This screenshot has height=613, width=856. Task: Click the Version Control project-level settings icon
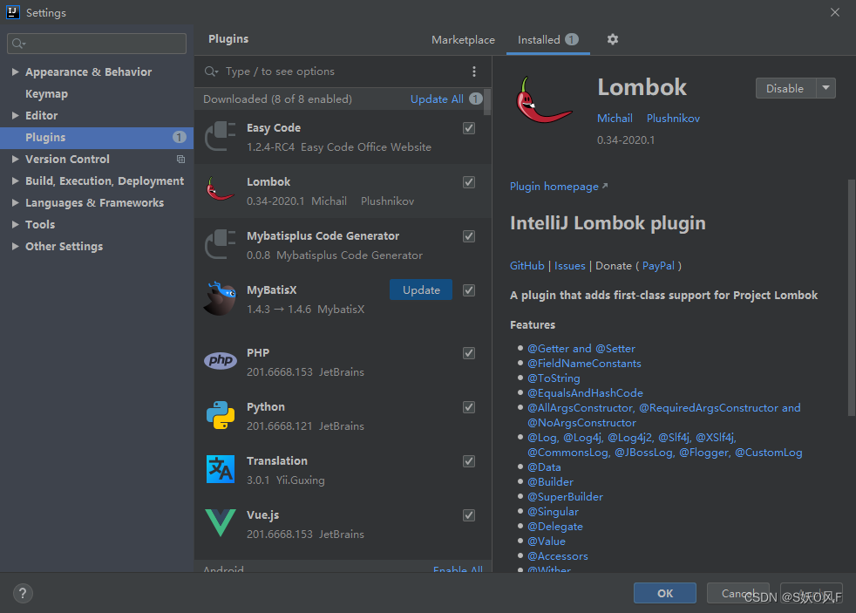point(180,160)
